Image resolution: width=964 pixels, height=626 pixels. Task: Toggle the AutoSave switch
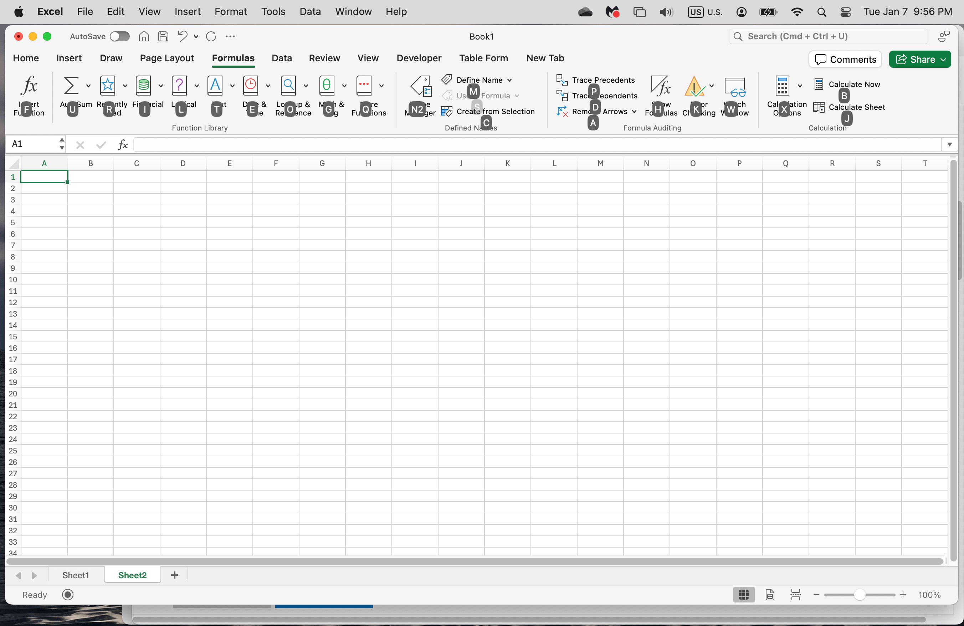[119, 36]
